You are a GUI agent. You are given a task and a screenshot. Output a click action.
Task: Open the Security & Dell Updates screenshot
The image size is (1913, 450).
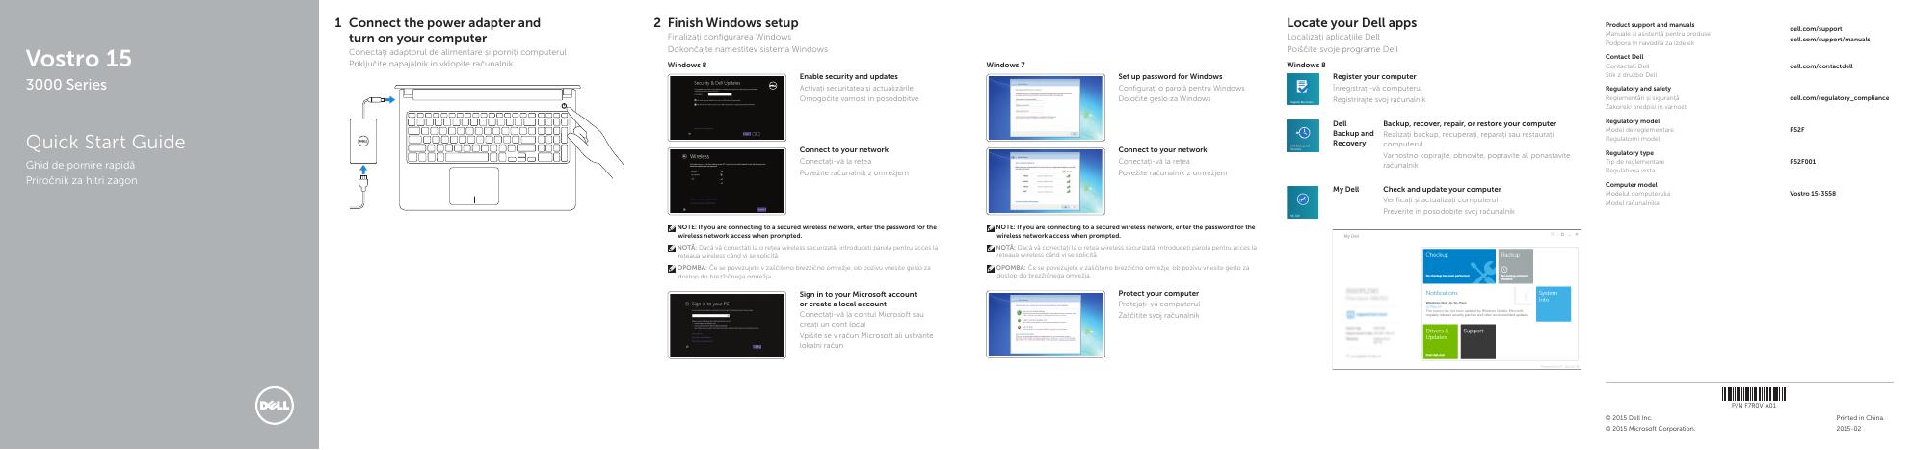727,106
